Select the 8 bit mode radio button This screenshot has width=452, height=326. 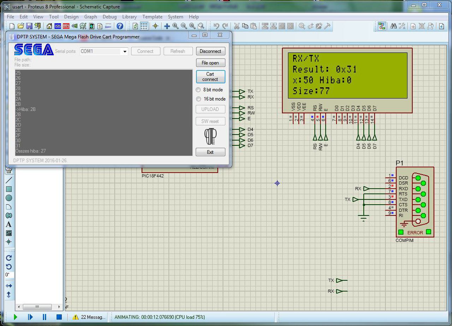tap(198, 90)
